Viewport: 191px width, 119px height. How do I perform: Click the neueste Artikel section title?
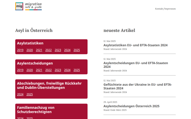pos(119,30)
